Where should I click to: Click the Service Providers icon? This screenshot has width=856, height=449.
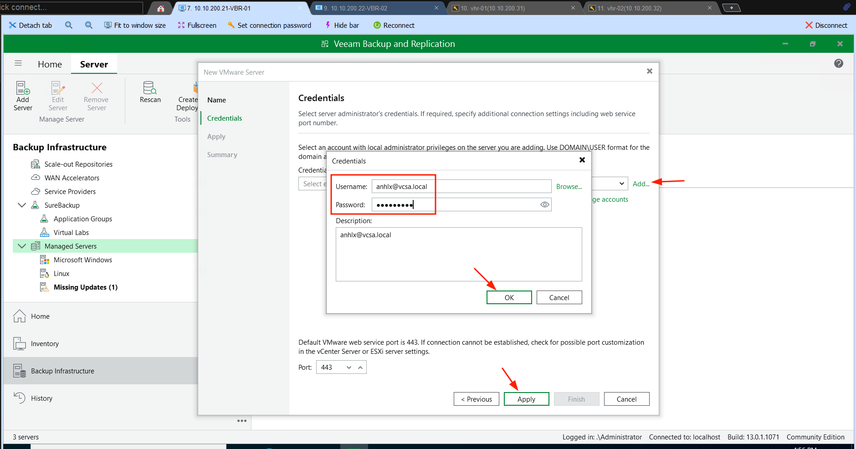coord(35,191)
